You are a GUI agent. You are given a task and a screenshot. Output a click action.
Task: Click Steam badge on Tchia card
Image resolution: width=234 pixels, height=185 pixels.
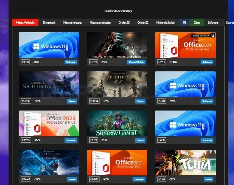point(208,180)
